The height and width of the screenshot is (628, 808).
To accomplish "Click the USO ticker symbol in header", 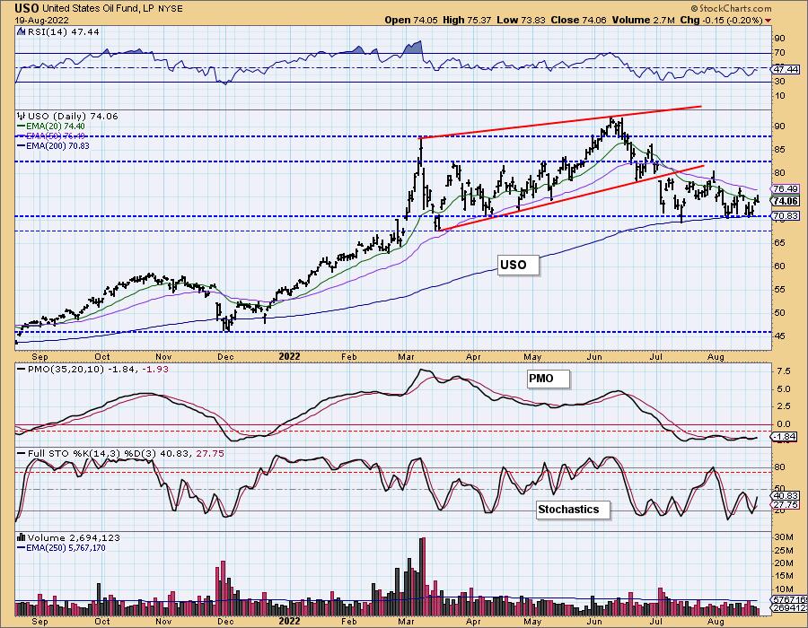I will (x=27, y=8).
